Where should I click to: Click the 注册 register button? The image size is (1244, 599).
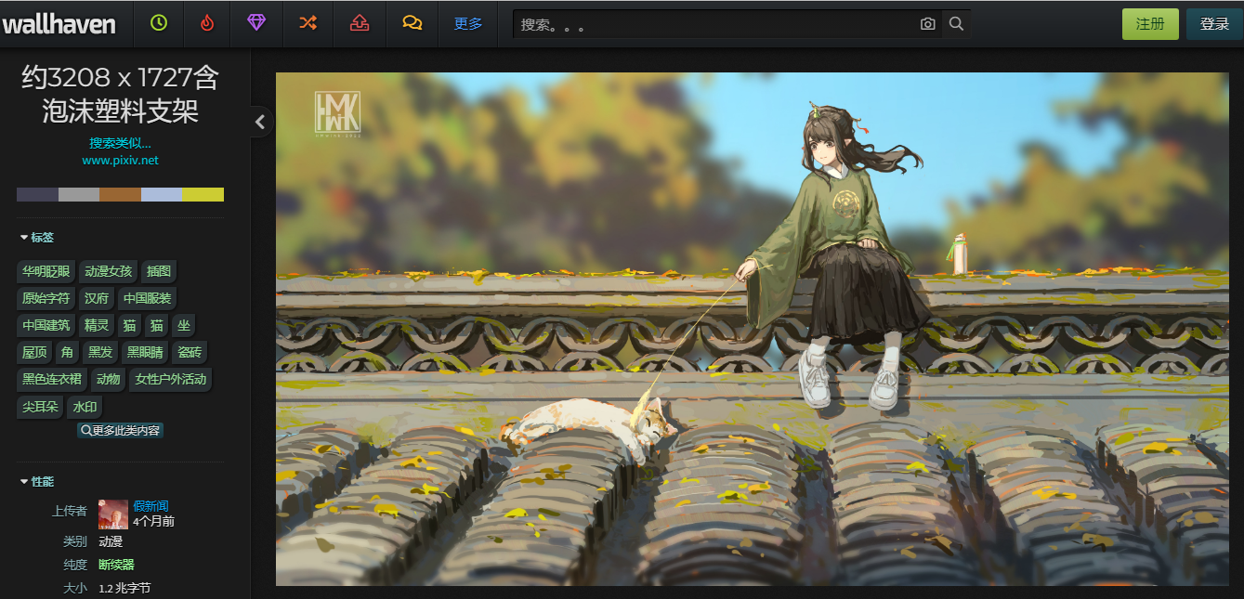click(1149, 23)
